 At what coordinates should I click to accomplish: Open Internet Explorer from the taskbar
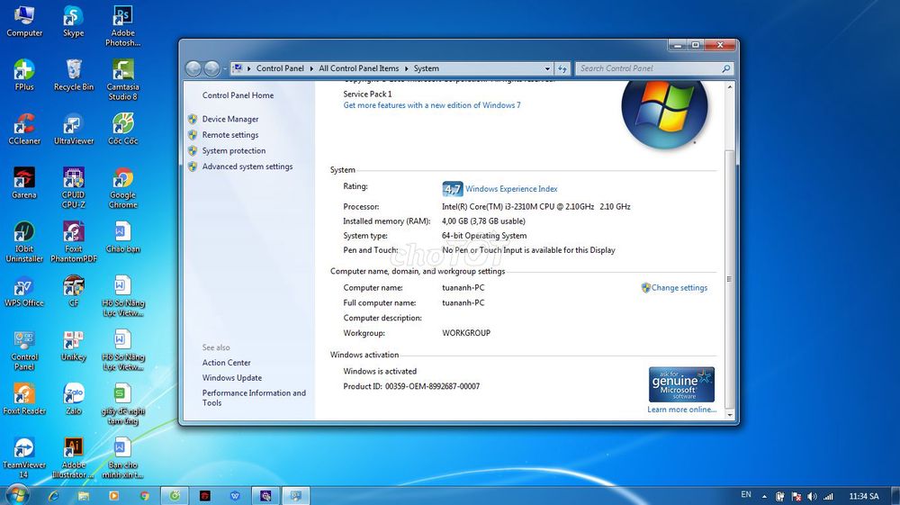[53, 496]
